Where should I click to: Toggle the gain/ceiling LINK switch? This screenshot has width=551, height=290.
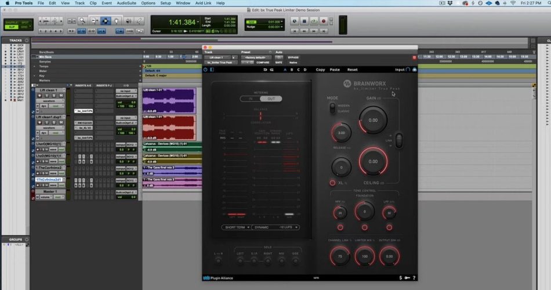[x=399, y=140]
